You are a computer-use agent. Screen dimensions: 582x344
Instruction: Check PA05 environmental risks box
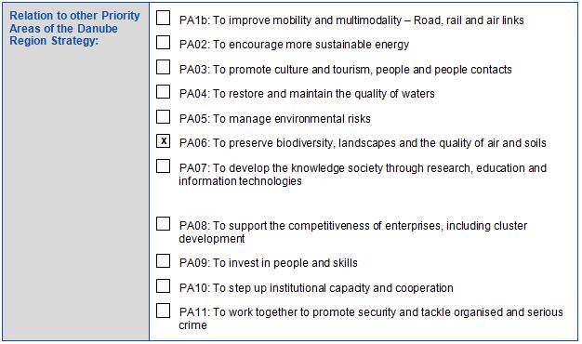pos(164,116)
